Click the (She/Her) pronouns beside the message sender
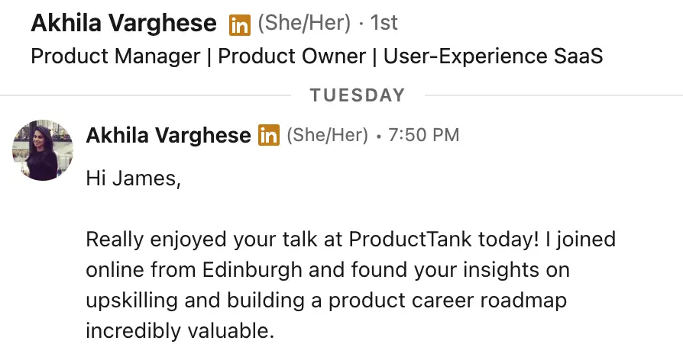 [327, 136]
